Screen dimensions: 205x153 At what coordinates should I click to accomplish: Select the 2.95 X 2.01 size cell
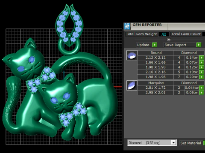(155, 93)
